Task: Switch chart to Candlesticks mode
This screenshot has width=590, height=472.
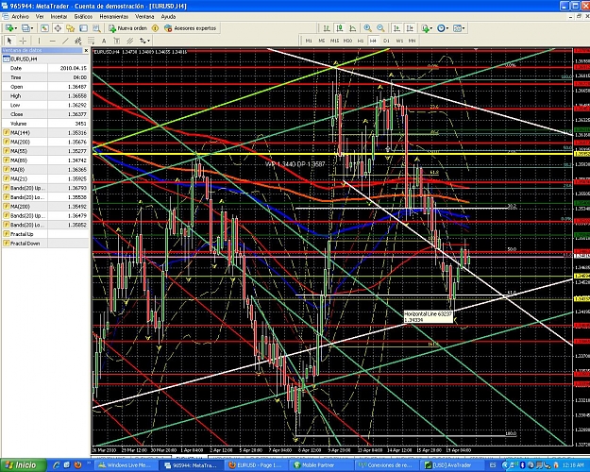Action: pos(340,28)
